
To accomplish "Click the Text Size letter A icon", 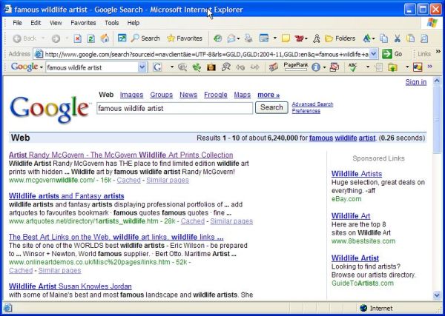I will click(367, 38).
